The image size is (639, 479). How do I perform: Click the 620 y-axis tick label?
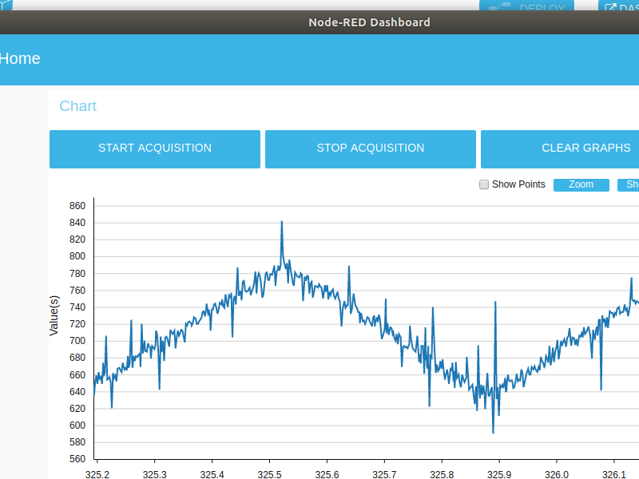pos(77,409)
